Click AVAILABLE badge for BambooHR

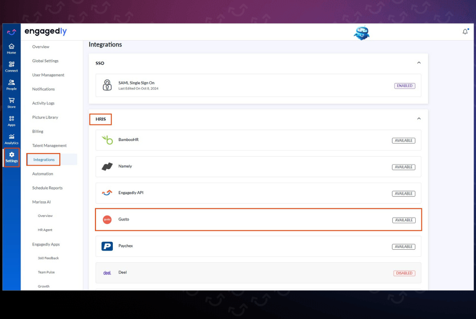[403, 141]
